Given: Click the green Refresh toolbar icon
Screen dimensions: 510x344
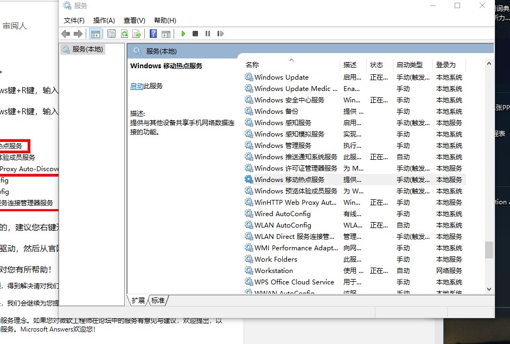Looking at the screenshot, I should [x=124, y=34].
